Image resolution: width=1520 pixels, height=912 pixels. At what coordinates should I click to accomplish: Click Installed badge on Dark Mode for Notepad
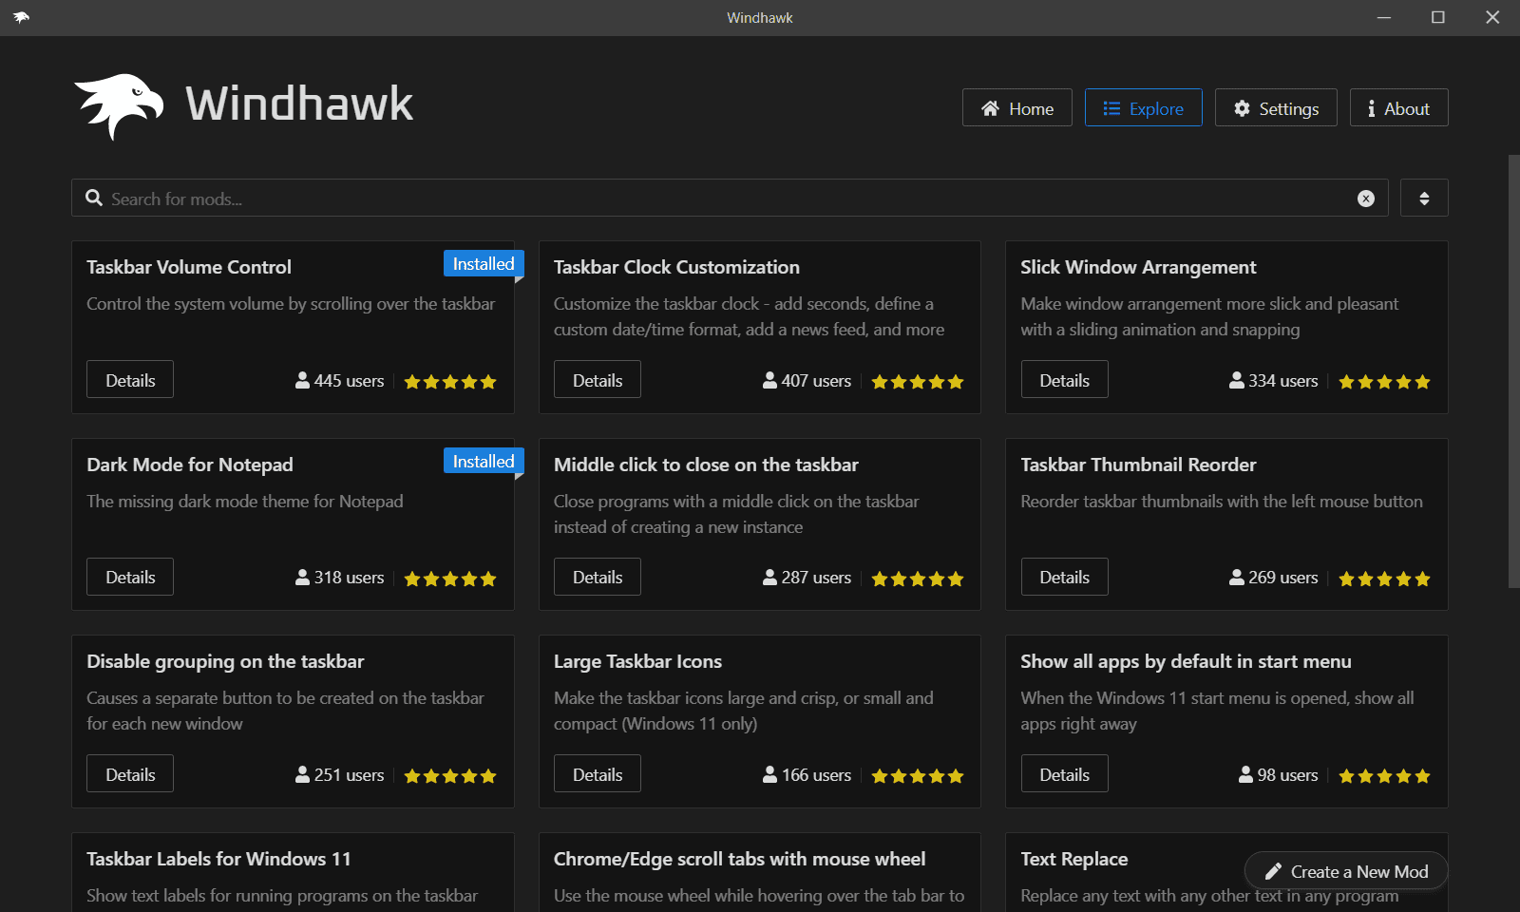coord(484,461)
